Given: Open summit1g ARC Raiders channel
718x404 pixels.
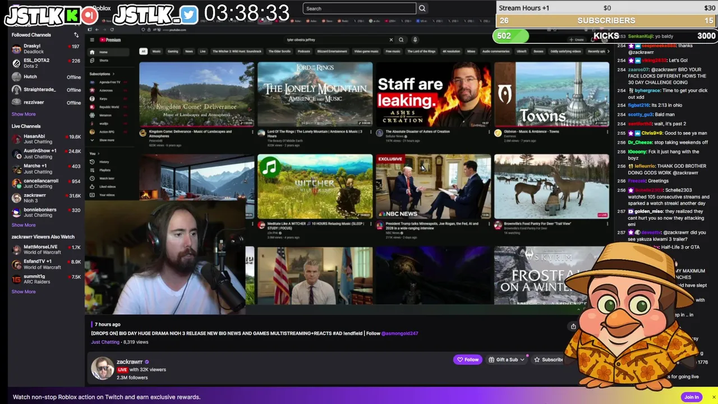Looking at the screenshot, I should pyautogui.click(x=46, y=279).
